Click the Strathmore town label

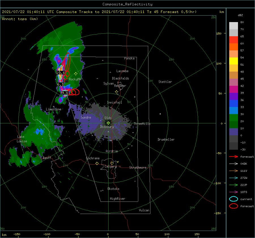[138, 168]
